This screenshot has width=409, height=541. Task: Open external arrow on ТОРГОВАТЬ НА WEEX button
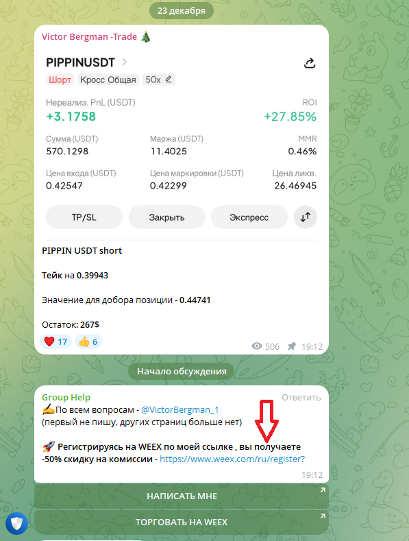323,516
